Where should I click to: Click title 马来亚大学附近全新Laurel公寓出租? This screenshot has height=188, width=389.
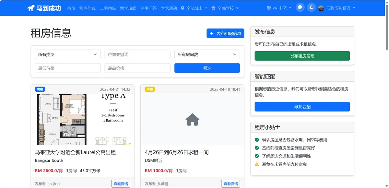click(x=75, y=152)
